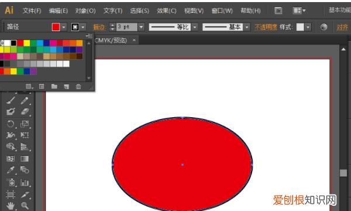The width and height of the screenshot is (351, 211).
Task: Open the 视图(V) menu
Action: click(x=194, y=11)
